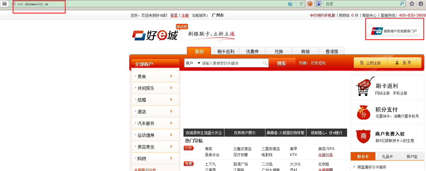Open the 帮助中心 link
This screenshot has height=171, width=426.
click(x=369, y=15)
